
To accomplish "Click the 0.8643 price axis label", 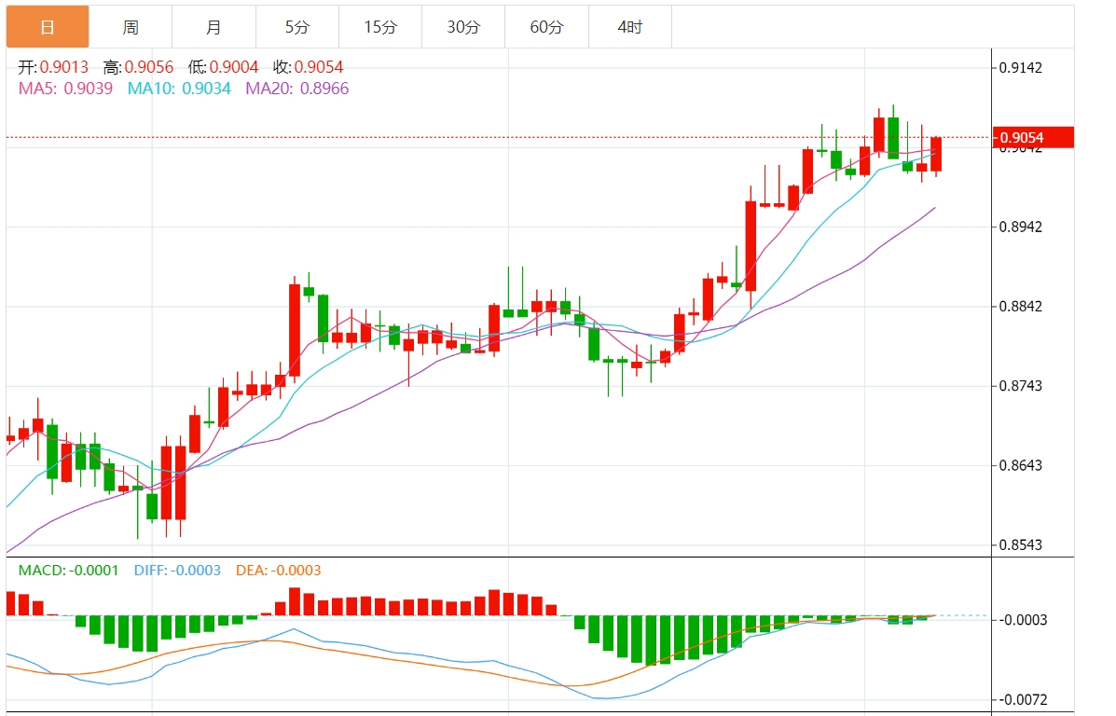I will point(1021,465).
